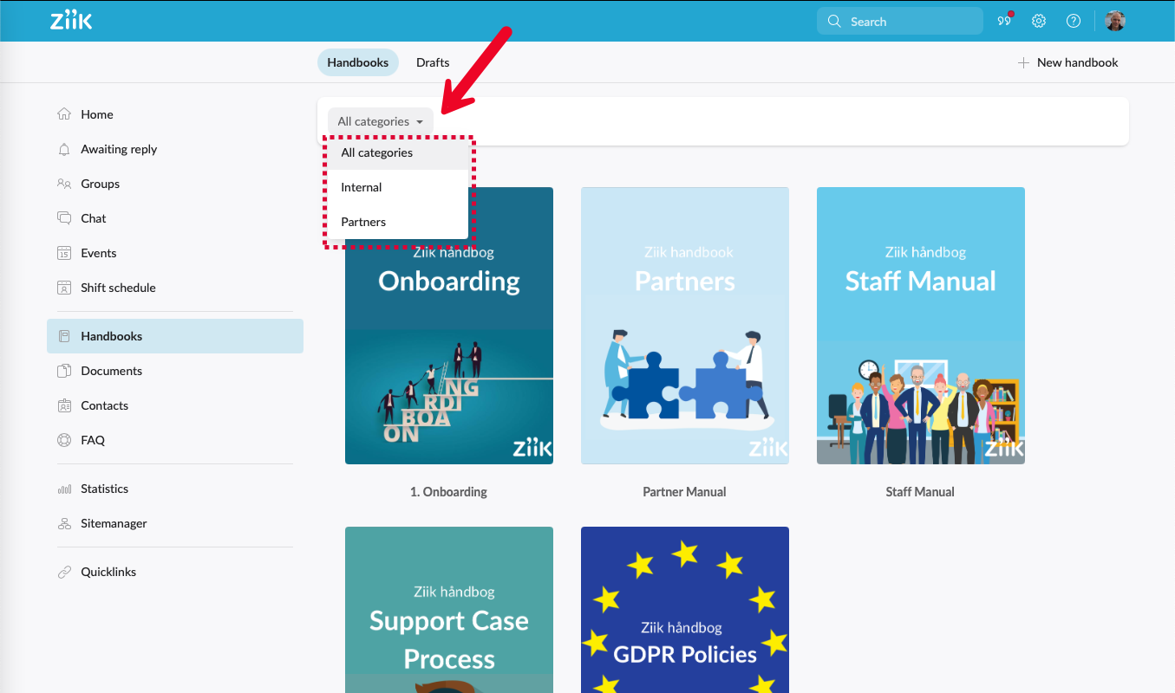The width and height of the screenshot is (1175, 693).
Task: Open Quicklinks in sidebar
Action: pos(175,572)
